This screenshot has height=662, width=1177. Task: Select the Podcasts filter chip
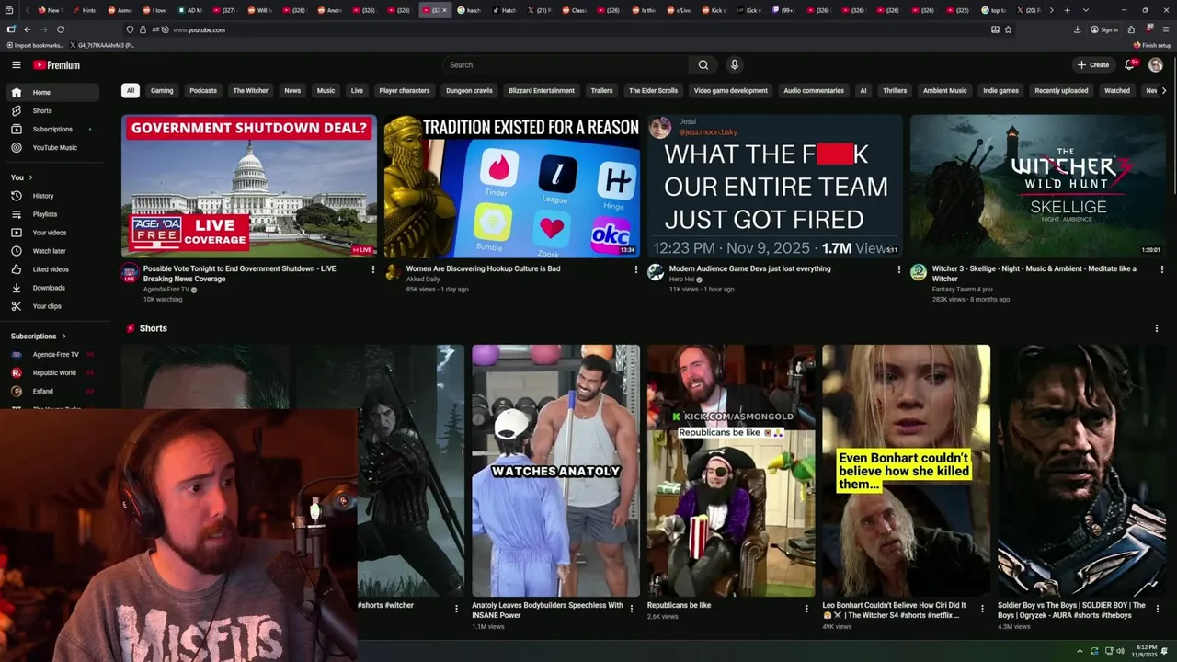(203, 91)
